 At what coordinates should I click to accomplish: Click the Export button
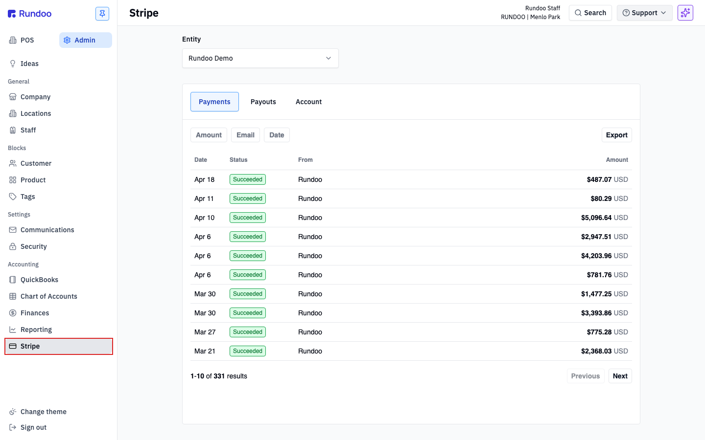617,135
